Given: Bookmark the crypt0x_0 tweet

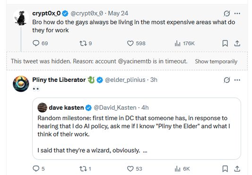Looking at the screenshot, I should pos(225,43).
